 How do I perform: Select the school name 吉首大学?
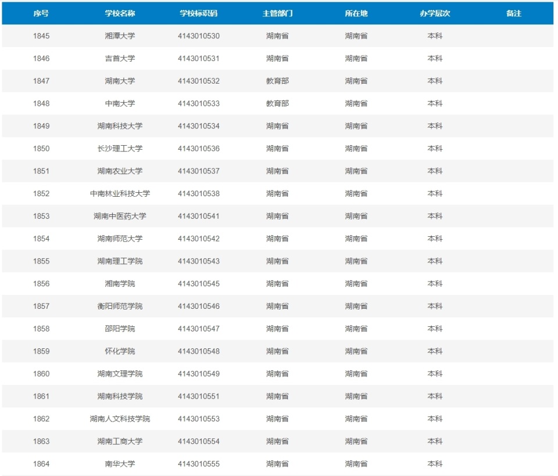coord(120,58)
